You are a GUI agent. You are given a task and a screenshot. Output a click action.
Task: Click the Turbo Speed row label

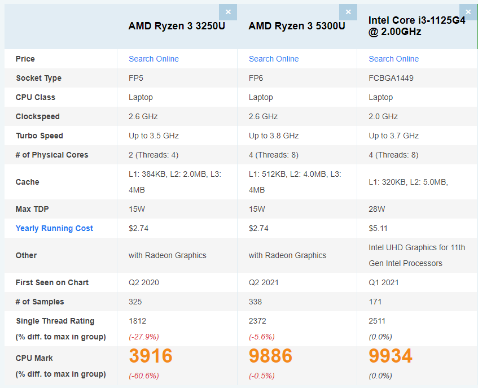(x=40, y=136)
